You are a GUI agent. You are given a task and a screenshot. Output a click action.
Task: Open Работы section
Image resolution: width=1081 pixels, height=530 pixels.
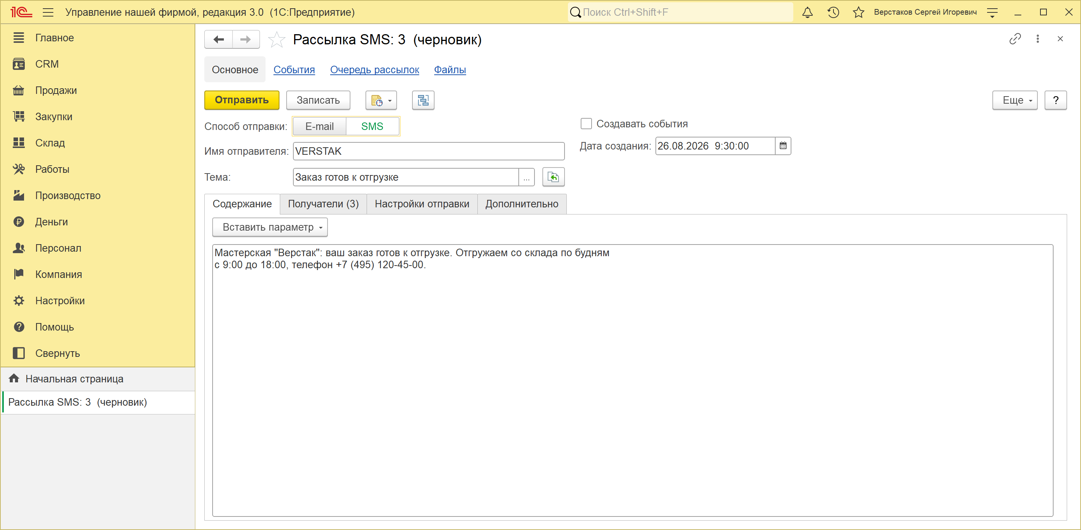(x=97, y=169)
